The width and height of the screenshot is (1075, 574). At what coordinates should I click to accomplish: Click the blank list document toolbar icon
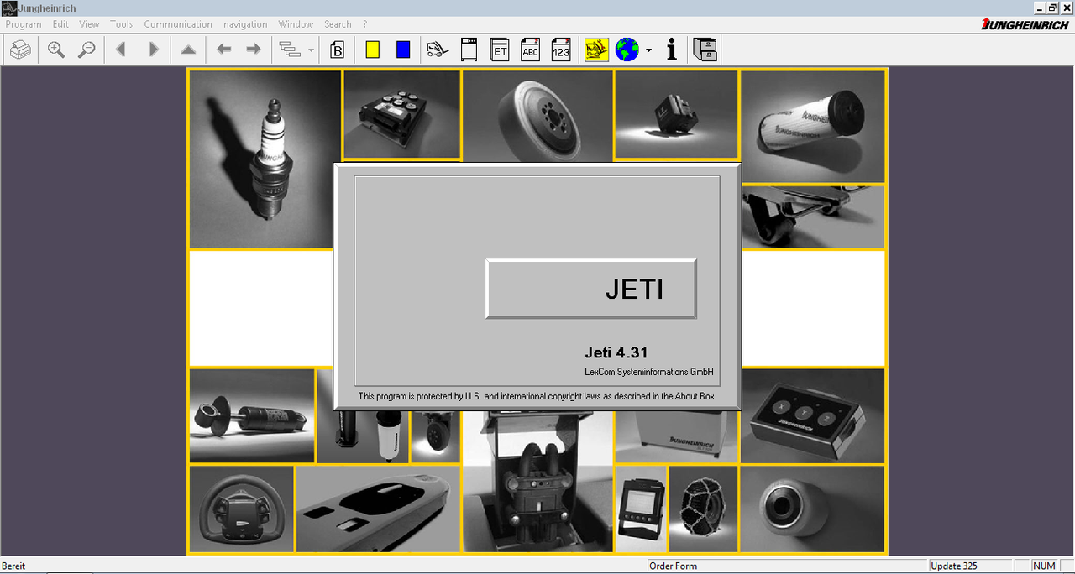click(x=469, y=50)
